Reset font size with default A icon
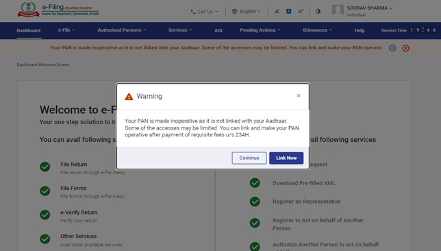Screen dimensions: 441x251 tap(288, 11)
